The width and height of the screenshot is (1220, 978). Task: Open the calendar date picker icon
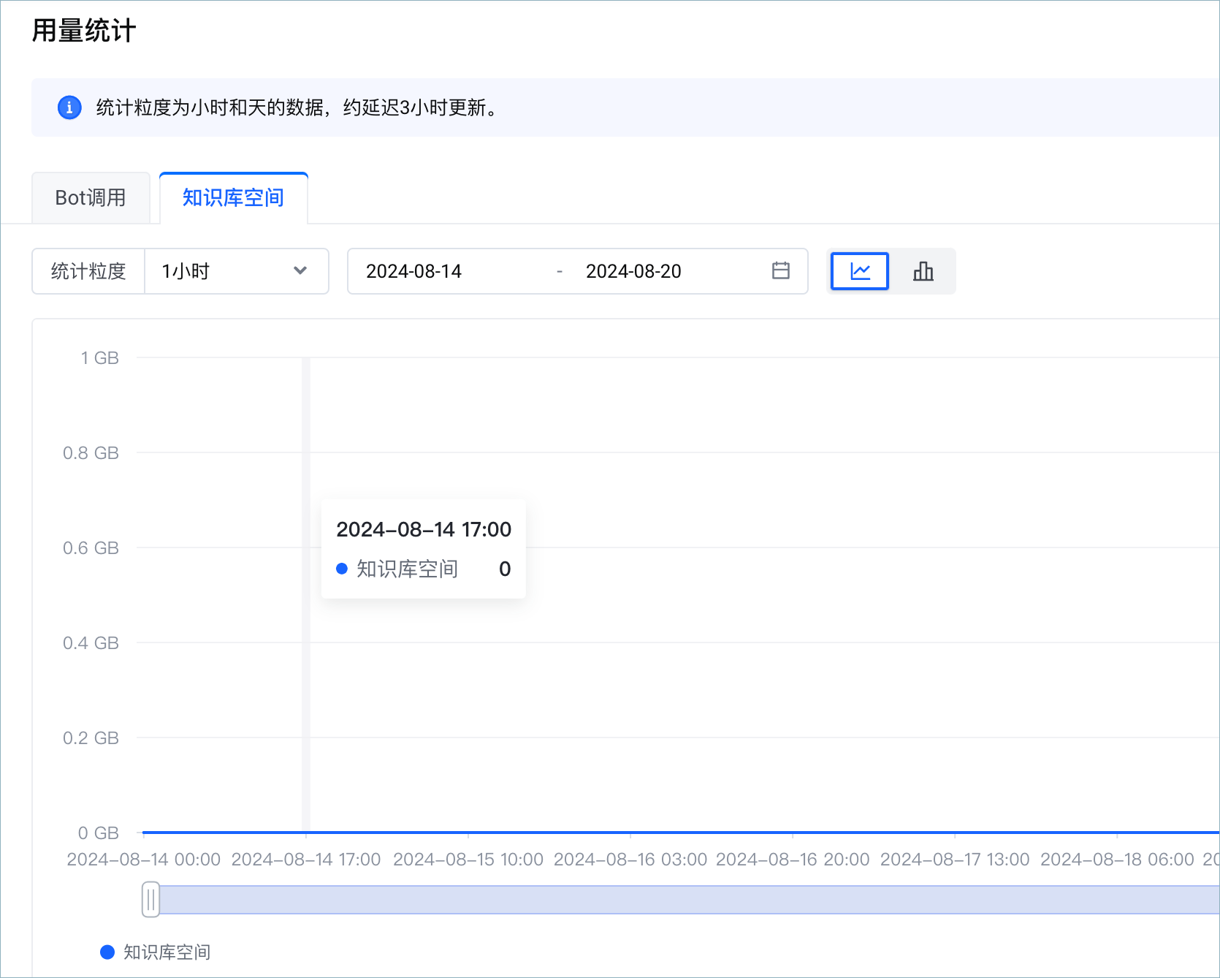click(781, 270)
